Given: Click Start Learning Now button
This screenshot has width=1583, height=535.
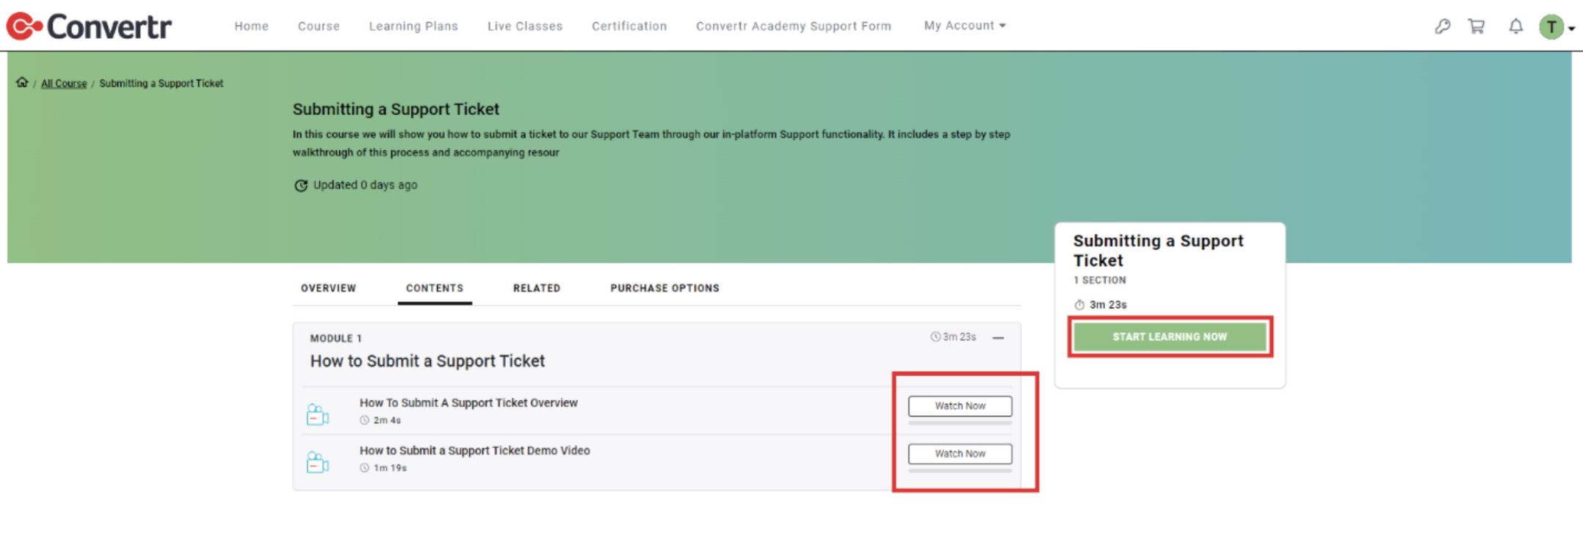Looking at the screenshot, I should pos(1170,337).
